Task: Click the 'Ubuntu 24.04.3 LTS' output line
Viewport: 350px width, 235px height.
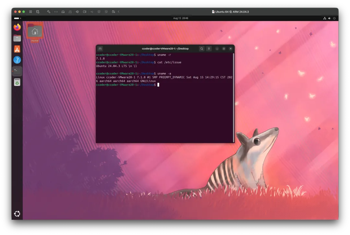Action: coord(117,66)
